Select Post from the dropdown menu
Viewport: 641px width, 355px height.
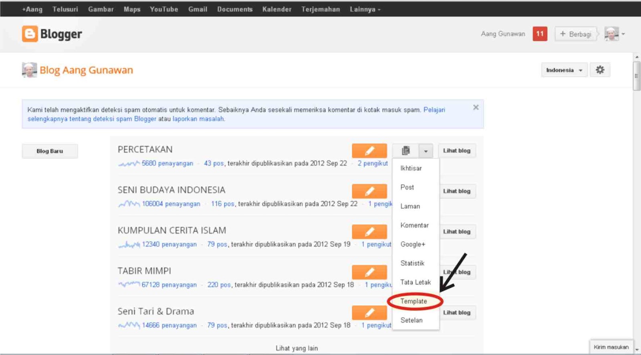(415, 187)
